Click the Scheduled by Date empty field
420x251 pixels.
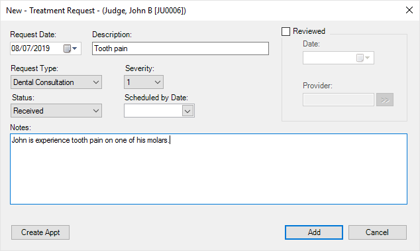[x=153, y=111]
